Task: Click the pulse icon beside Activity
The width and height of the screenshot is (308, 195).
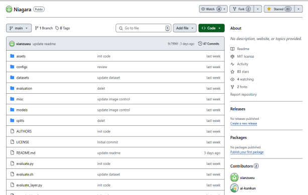Action: click(x=232, y=64)
